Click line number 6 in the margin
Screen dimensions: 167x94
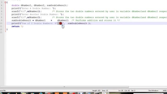2,11
